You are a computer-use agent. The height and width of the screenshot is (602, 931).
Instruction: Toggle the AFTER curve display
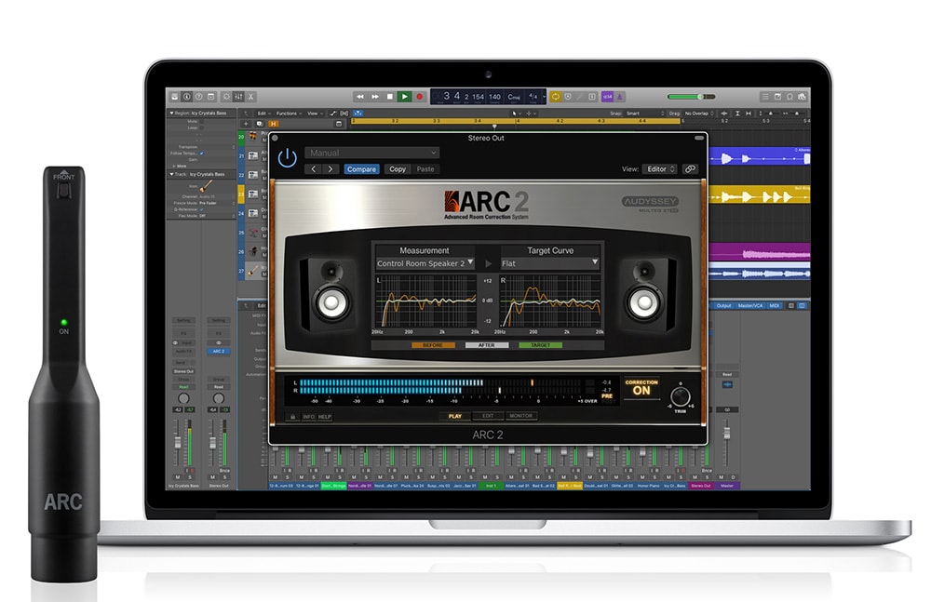[487, 345]
